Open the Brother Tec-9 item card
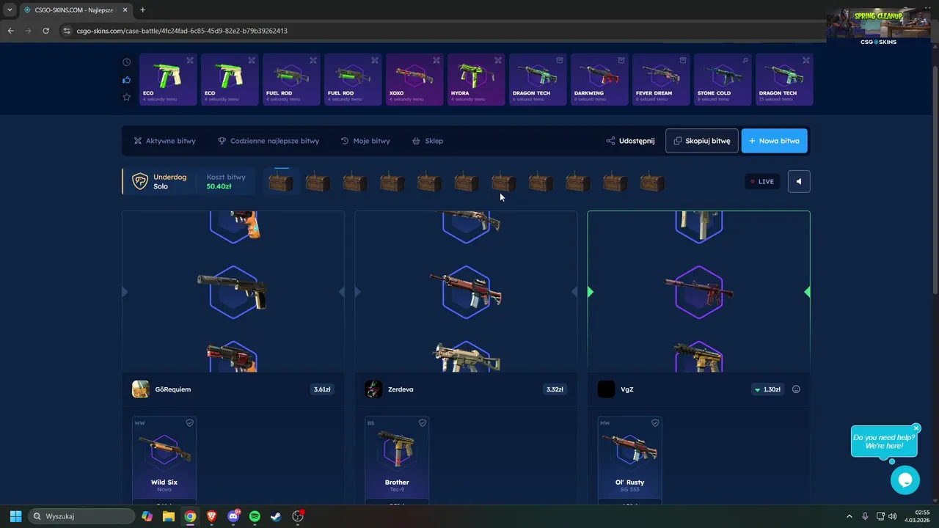The image size is (939, 528). 397,461
